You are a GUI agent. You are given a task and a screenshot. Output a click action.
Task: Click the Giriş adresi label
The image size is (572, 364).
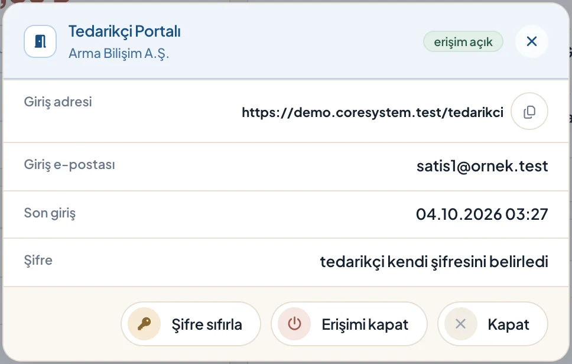pos(58,102)
